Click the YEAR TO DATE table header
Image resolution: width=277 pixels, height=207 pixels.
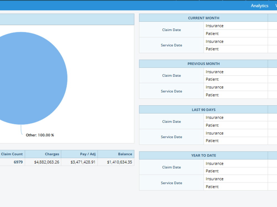204,155
